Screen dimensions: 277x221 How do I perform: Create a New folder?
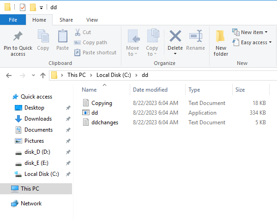click(221, 43)
